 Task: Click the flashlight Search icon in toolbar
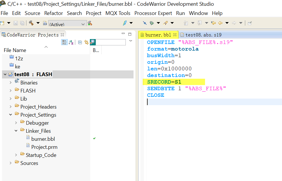[x=165, y=23]
